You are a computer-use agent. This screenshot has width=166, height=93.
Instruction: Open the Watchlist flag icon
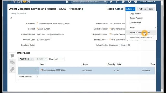(117, 2)
